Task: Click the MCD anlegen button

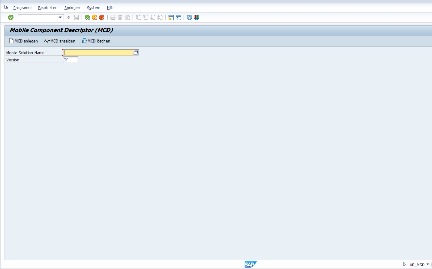Action: click(x=24, y=41)
